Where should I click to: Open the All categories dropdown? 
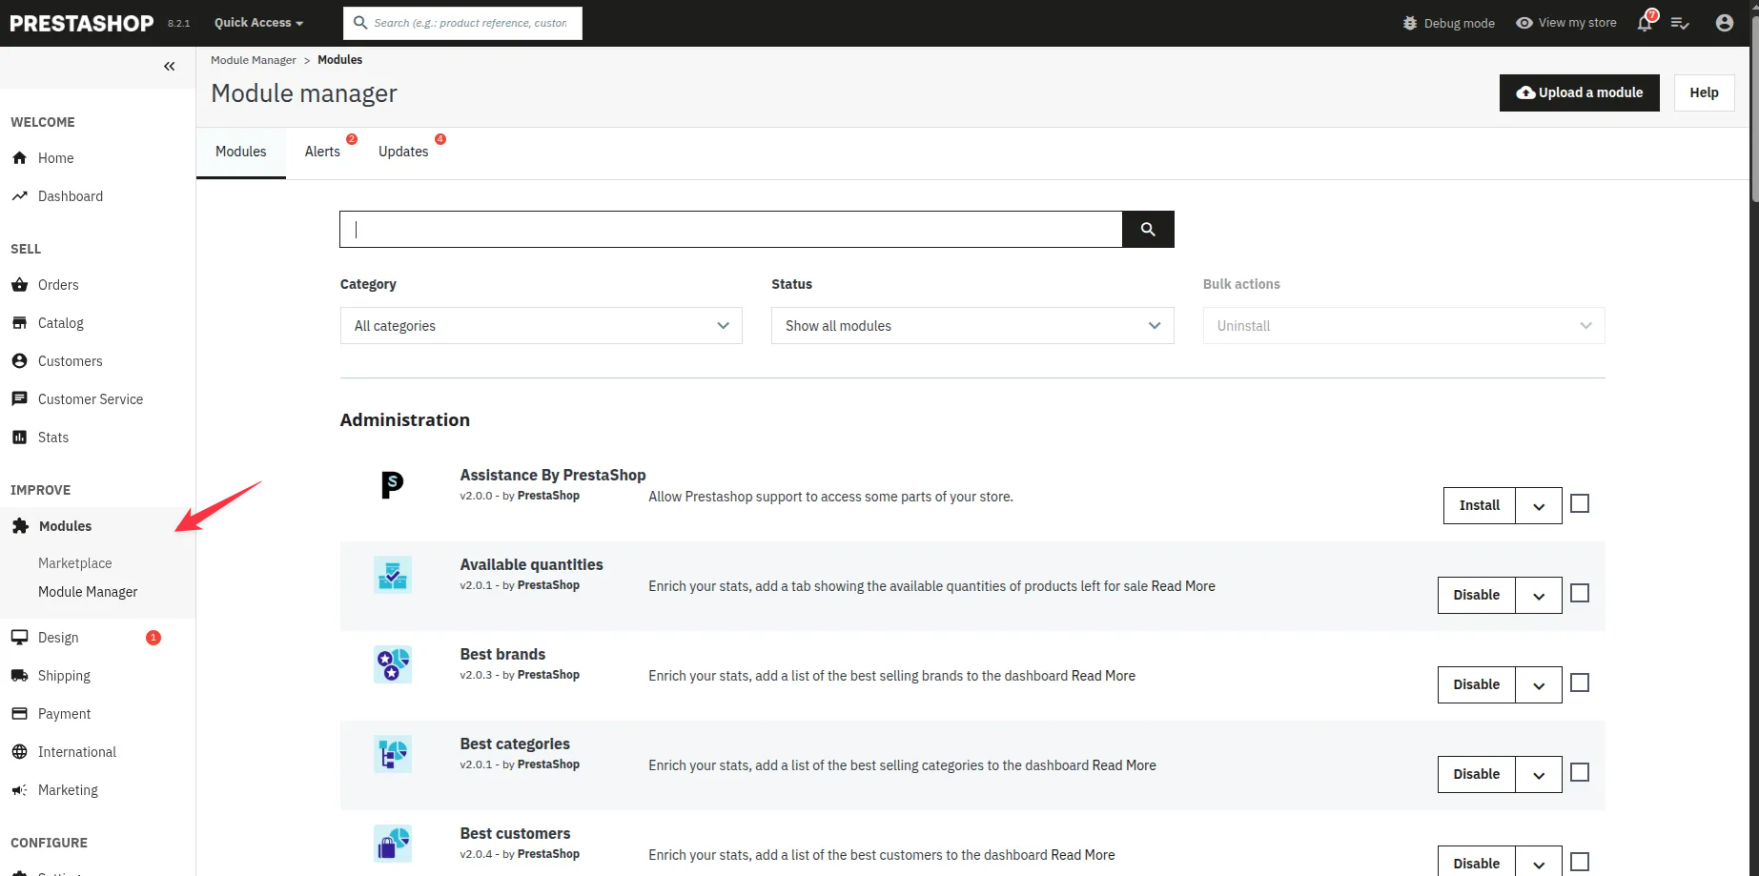pos(541,325)
